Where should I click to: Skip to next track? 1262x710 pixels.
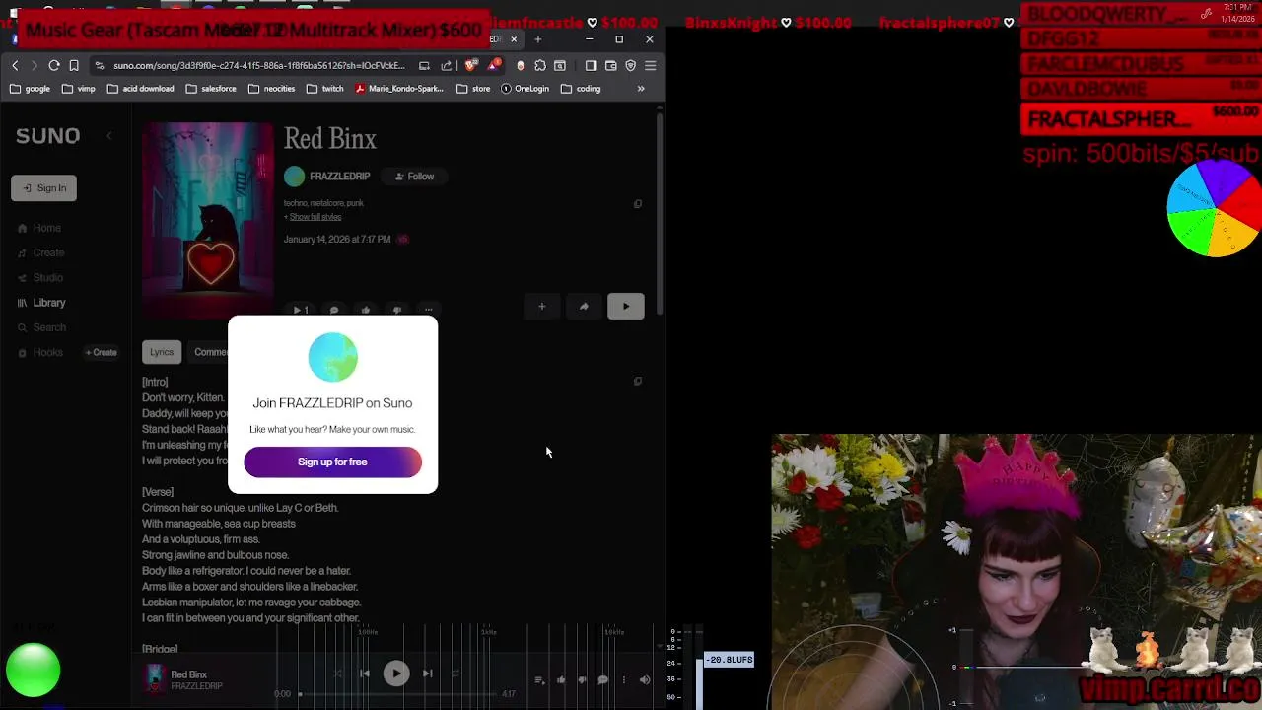coord(428,674)
